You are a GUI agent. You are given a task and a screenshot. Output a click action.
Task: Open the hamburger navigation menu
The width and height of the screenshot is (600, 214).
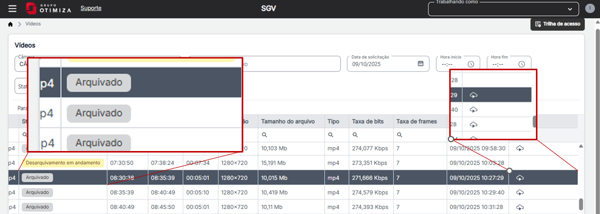(x=13, y=8)
